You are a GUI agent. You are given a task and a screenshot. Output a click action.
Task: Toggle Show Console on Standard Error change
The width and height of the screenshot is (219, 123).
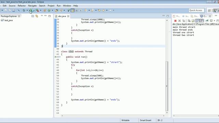click(x=202, y=21)
